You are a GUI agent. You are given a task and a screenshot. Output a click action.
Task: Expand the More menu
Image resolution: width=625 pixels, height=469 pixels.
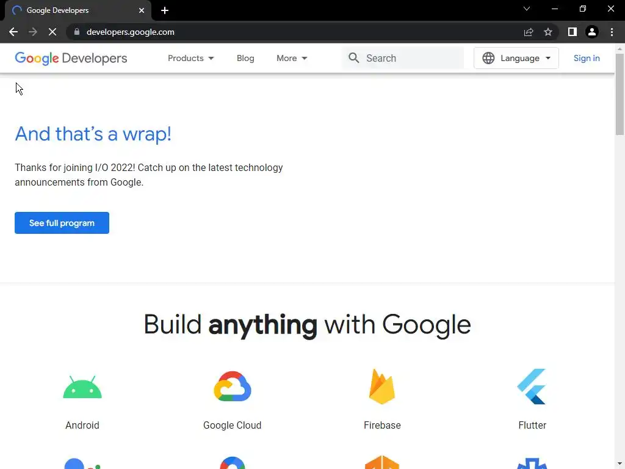[292, 58]
